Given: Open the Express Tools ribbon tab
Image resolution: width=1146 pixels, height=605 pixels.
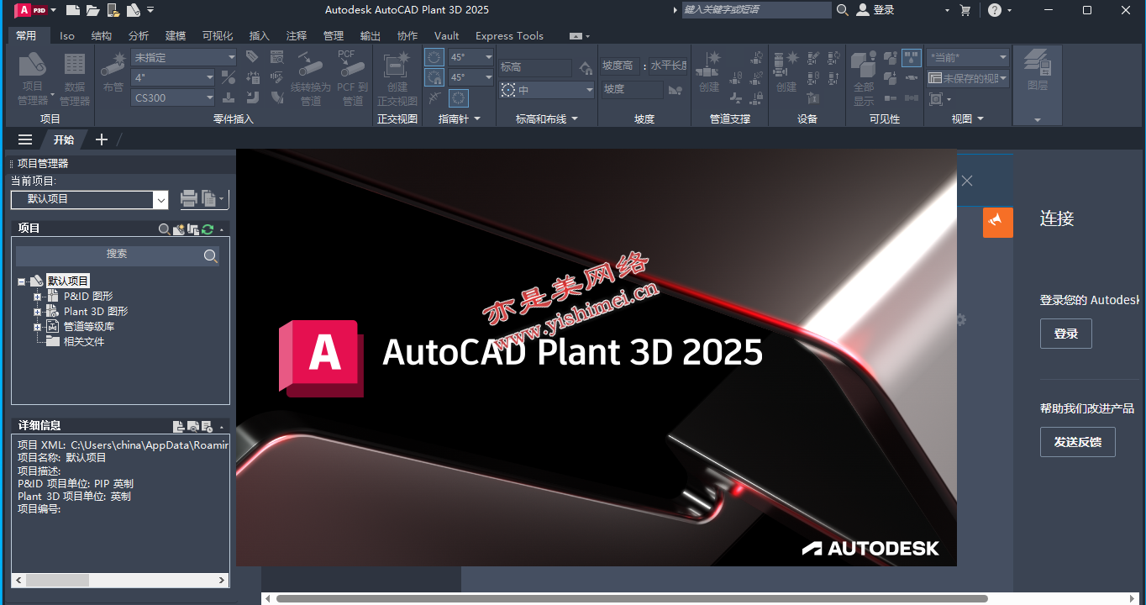Looking at the screenshot, I should click(509, 36).
